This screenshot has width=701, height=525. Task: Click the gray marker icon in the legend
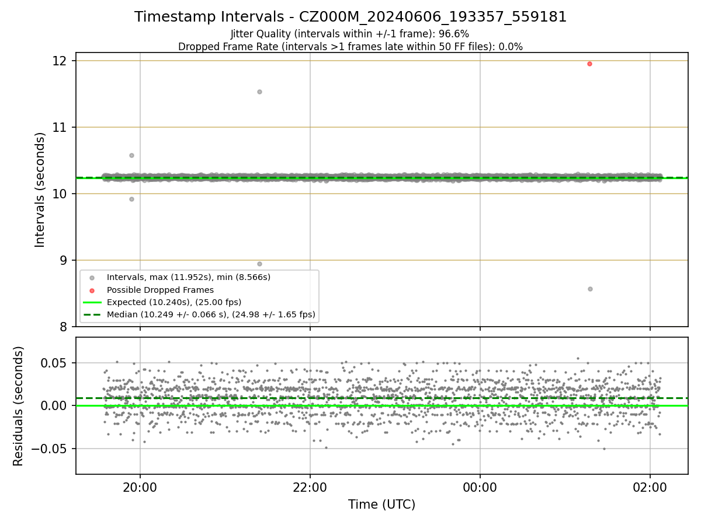[92, 278]
